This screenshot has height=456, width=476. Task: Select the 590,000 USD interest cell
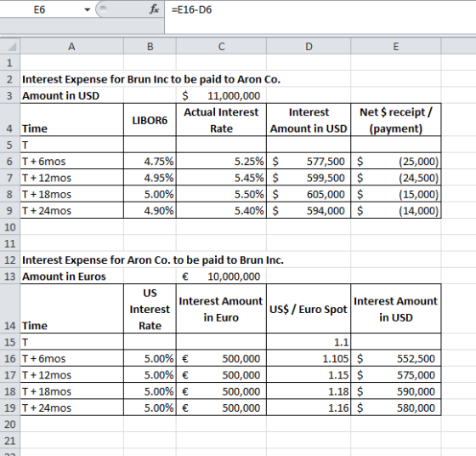pos(396,391)
